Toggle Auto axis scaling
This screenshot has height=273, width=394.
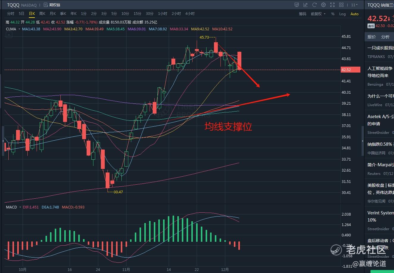[354, 14]
